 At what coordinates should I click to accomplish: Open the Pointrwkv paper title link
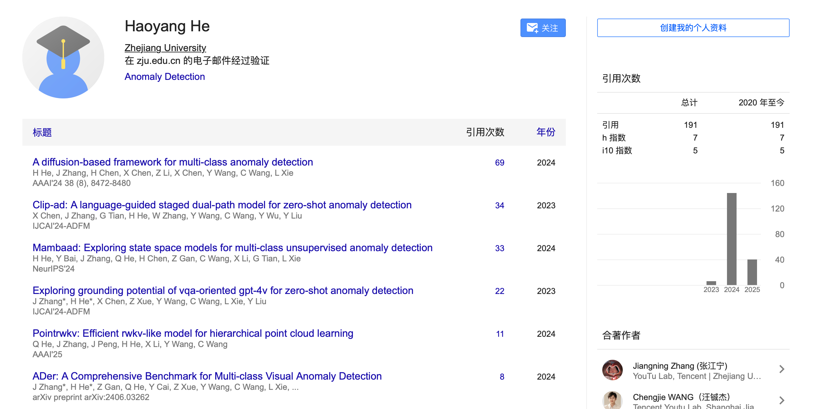(192, 333)
